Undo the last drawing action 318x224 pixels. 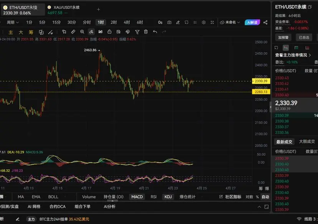pyautogui.click(x=155, y=32)
